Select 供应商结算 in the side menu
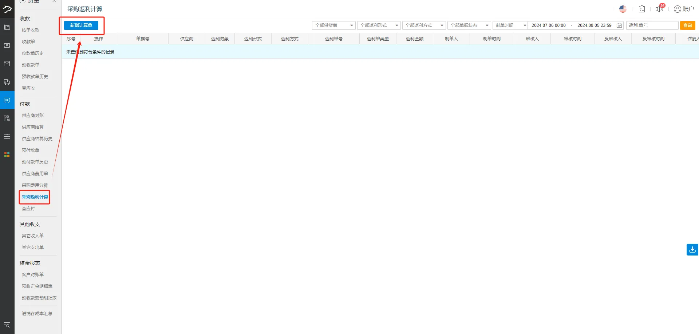 click(x=33, y=127)
